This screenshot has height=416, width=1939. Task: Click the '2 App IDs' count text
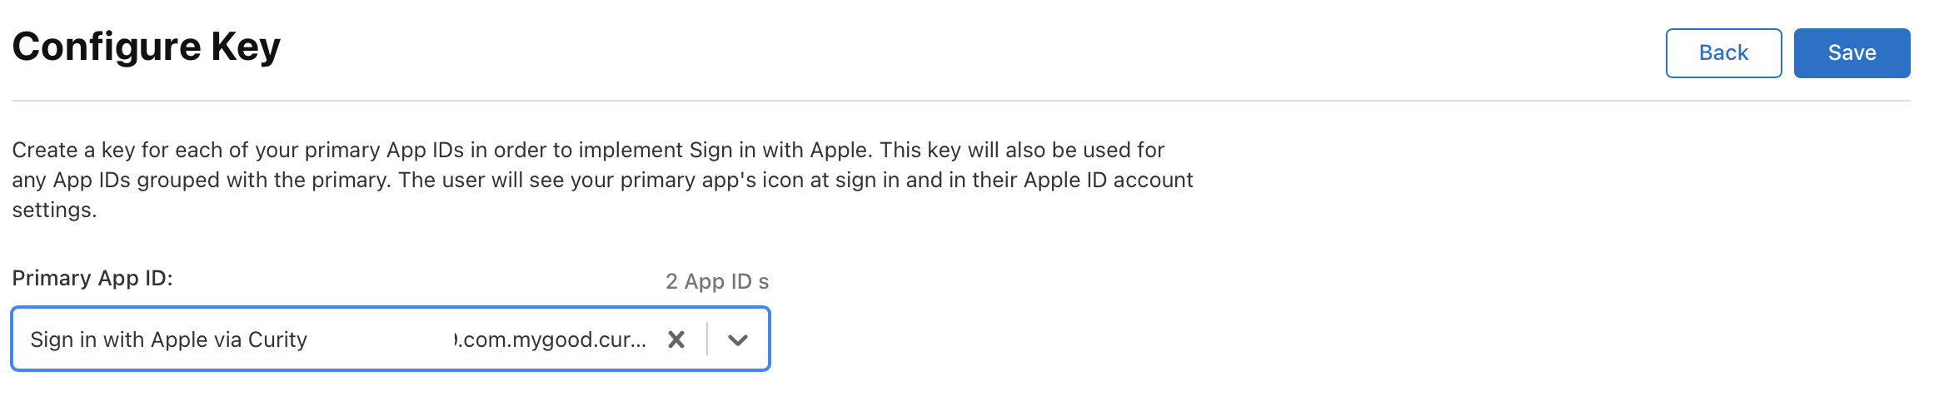coord(716,281)
